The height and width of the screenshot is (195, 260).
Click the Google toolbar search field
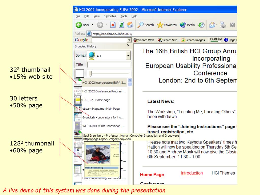[110, 40]
